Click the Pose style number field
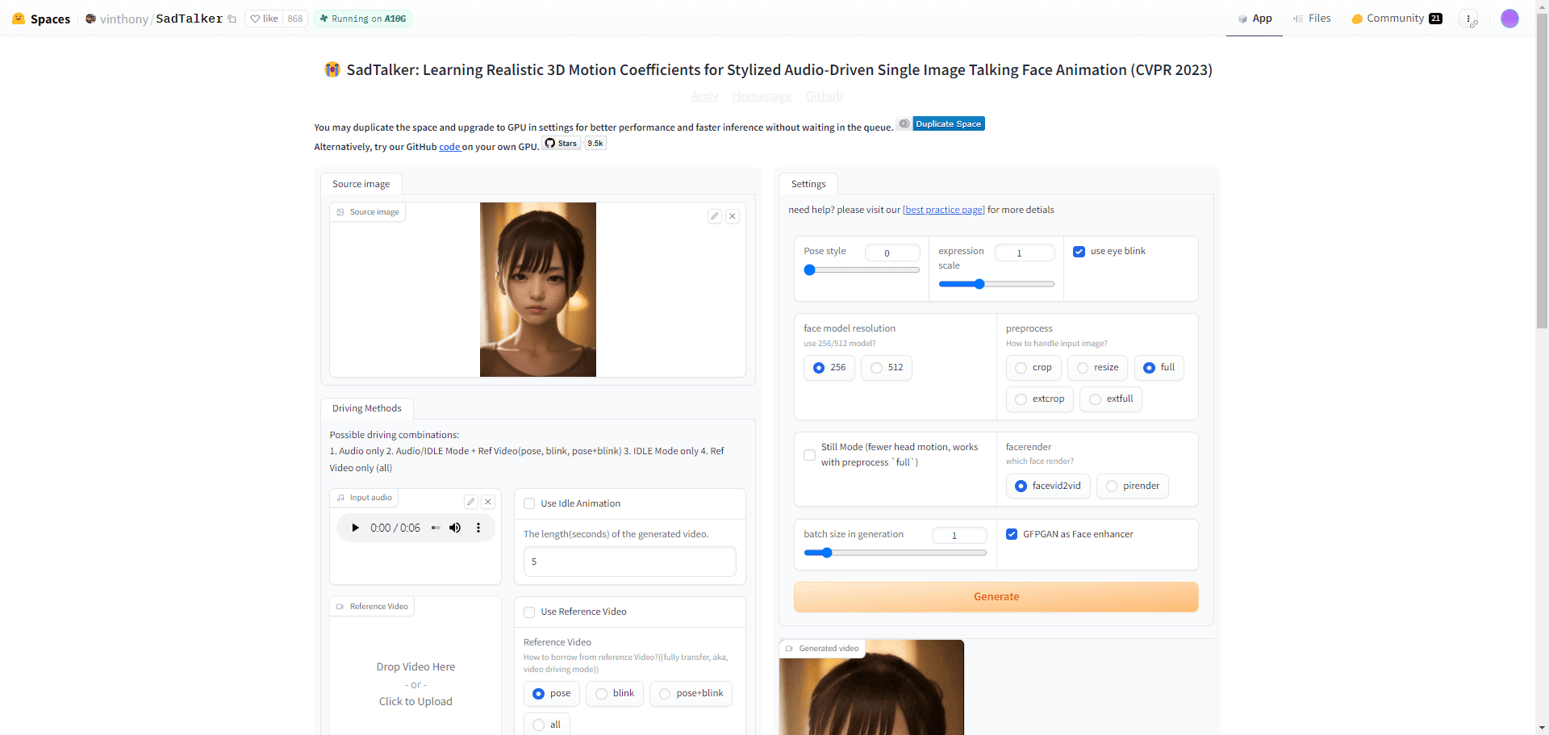1549x735 pixels. click(892, 253)
